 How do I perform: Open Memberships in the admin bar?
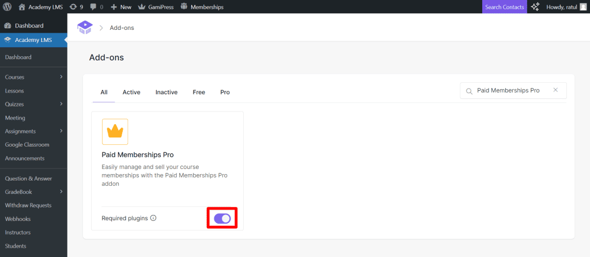202,7
